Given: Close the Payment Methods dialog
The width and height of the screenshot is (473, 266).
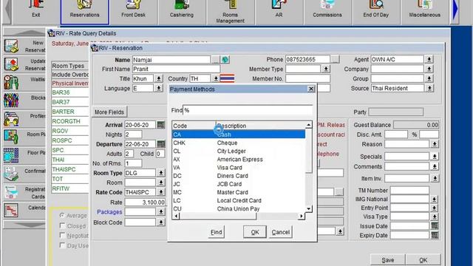Looking at the screenshot, I should coord(311,89).
